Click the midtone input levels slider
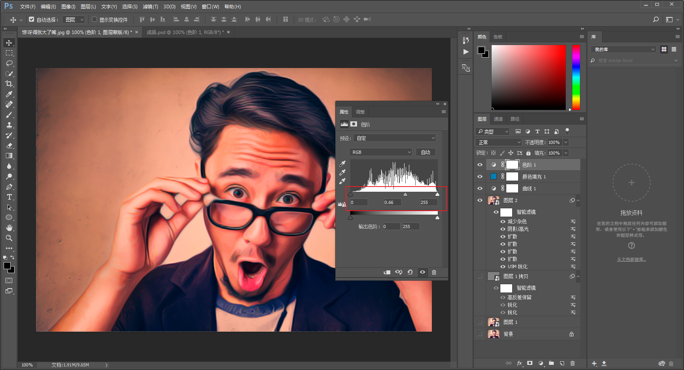 [x=405, y=194]
